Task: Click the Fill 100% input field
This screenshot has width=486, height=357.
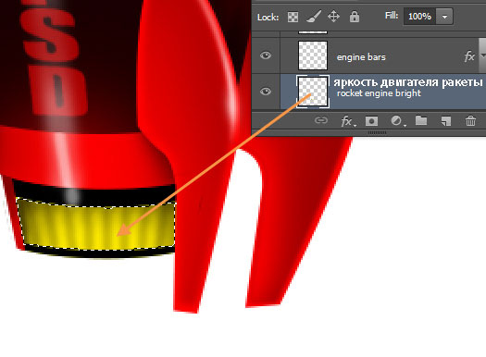Action: pos(419,17)
